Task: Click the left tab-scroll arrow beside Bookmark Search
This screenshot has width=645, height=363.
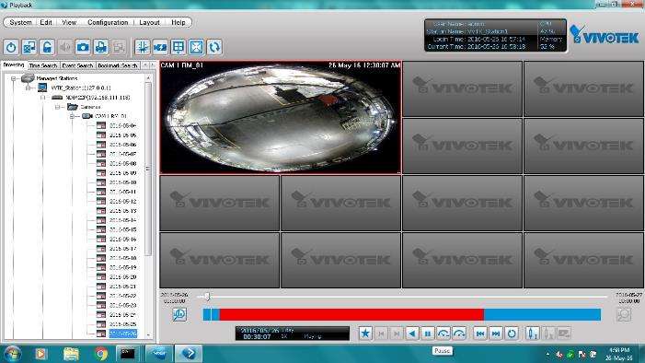Action: point(144,65)
